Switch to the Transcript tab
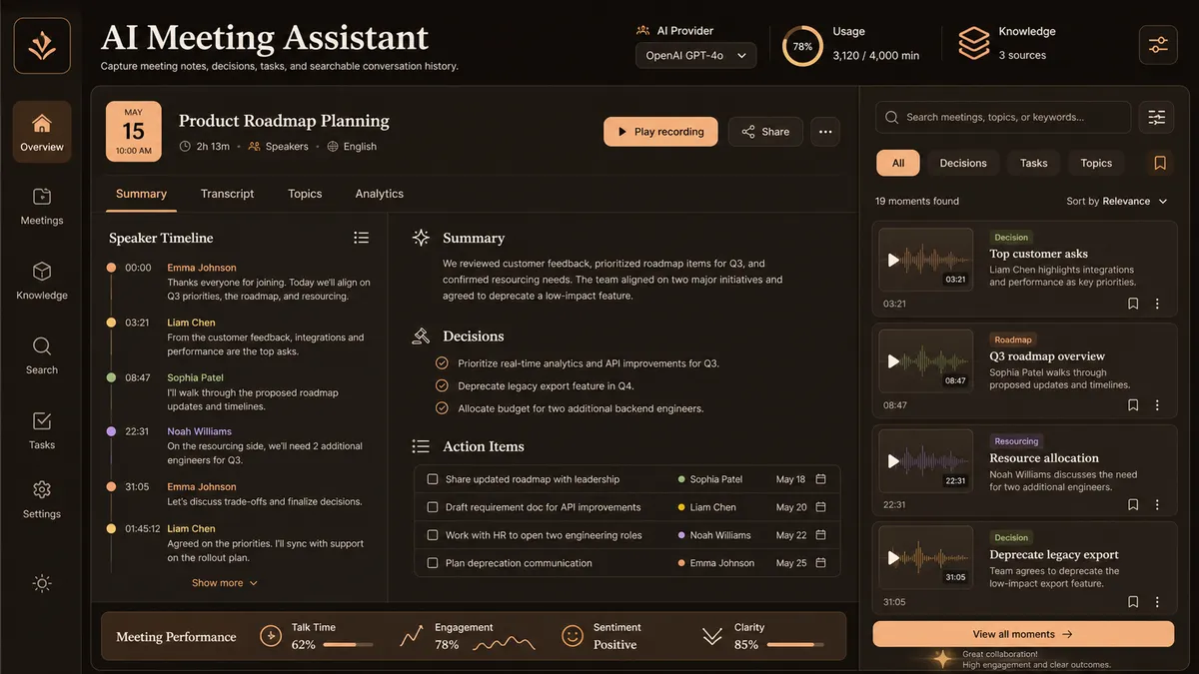1199x674 pixels. [x=227, y=194]
